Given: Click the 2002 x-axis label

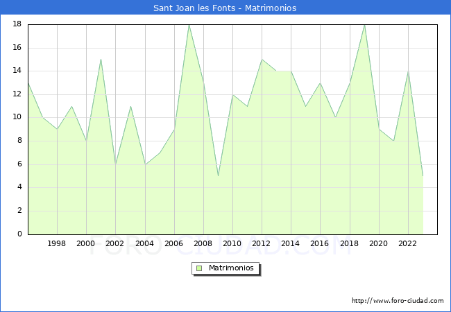Looking at the screenshot, I should [x=115, y=243].
